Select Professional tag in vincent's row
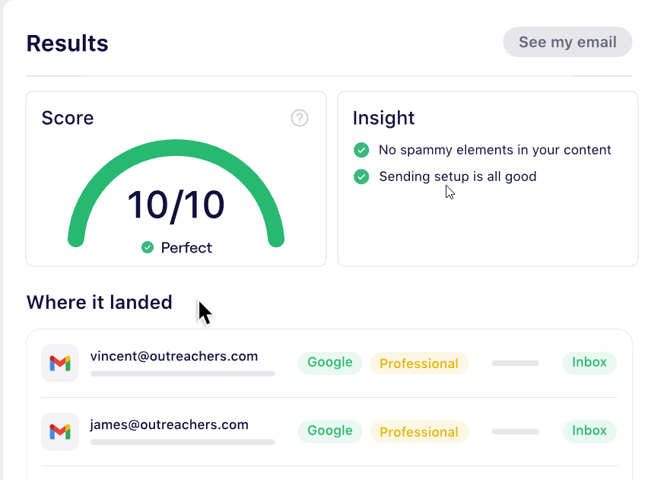Image resolution: width=648 pixels, height=480 pixels. coord(419,364)
